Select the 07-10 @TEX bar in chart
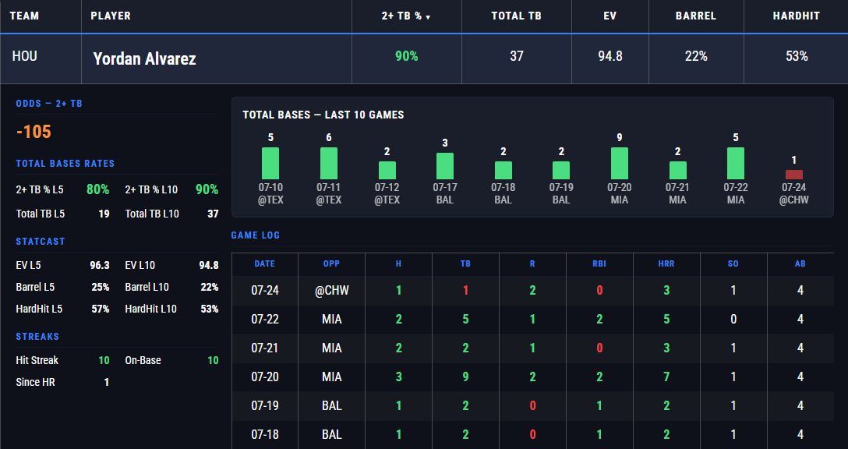The width and height of the screenshot is (848, 449). coord(270,164)
